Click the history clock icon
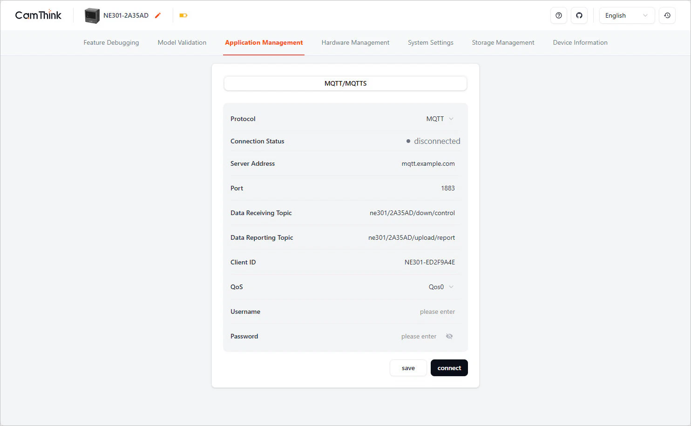The image size is (691, 426). (667, 15)
